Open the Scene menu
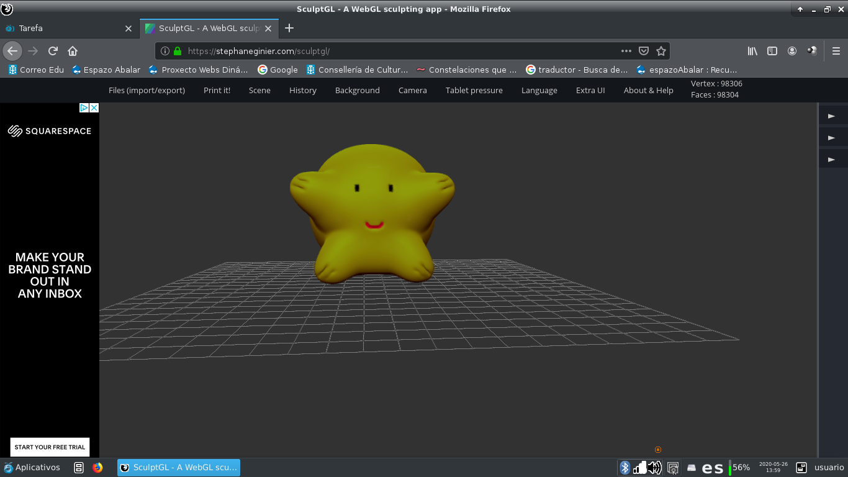The height and width of the screenshot is (477, 848). (x=259, y=90)
